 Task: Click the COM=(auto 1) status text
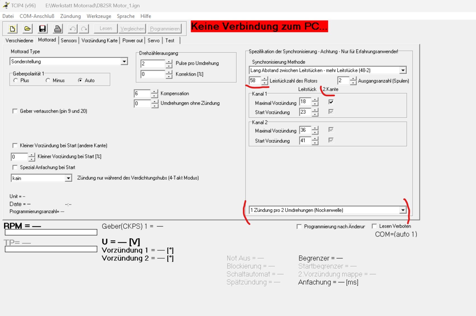point(396,234)
